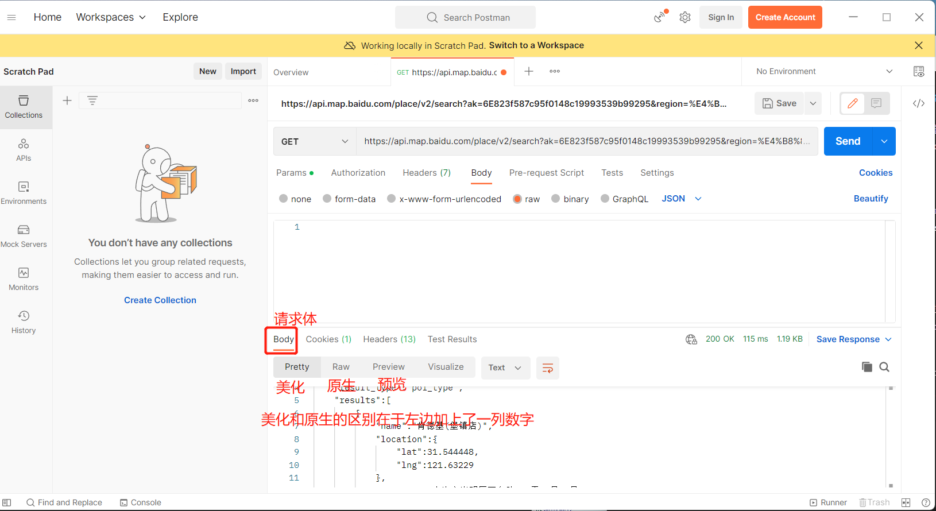Select x-www-form-urlencoded body type
Image resolution: width=936 pixels, height=511 pixels.
(392, 199)
